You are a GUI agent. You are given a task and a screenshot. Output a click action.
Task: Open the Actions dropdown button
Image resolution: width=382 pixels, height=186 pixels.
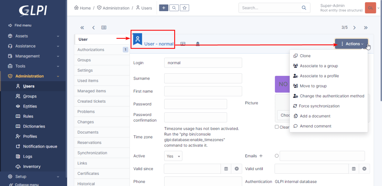(351, 44)
